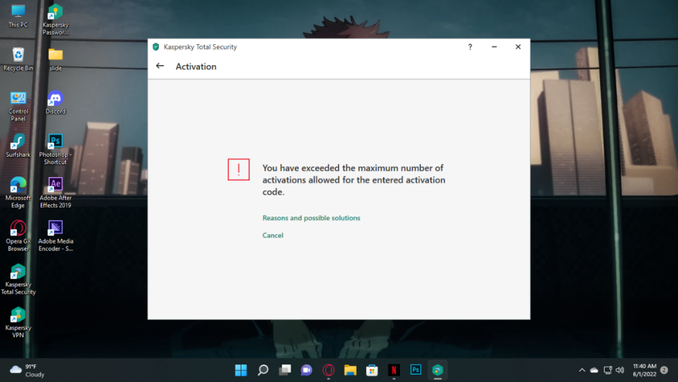This screenshot has height=382, width=678.
Task: Open the Windows Start menu
Action: click(x=241, y=370)
